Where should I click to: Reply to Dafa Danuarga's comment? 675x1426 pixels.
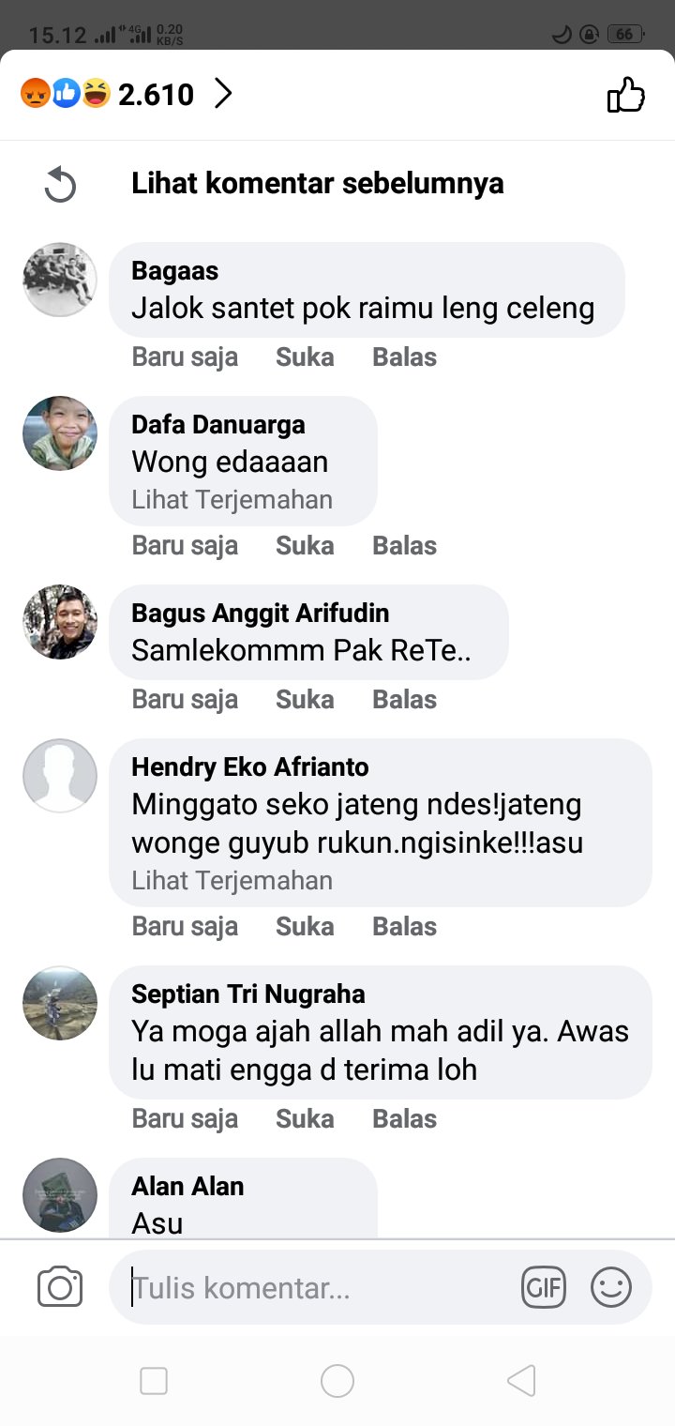[x=404, y=546]
